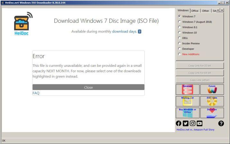The width and height of the screenshot is (230, 144).
Task: Click the OK status bar text
Action: (x=4, y=140)
